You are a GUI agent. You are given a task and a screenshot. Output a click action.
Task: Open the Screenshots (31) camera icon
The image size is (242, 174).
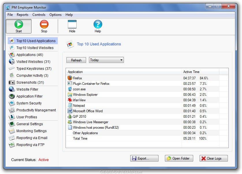(12, 82)
